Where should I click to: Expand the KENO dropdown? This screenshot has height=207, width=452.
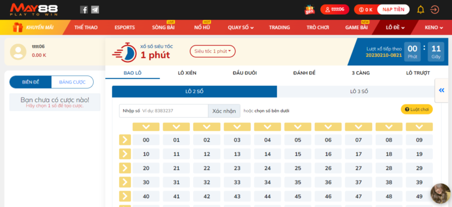434,27
